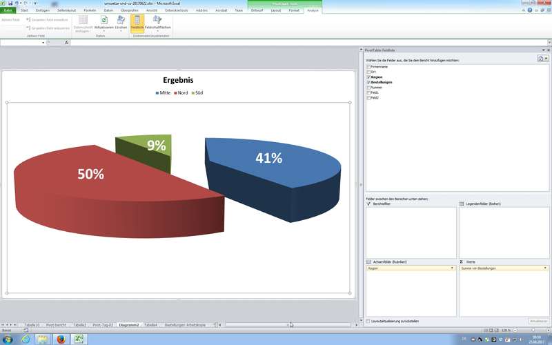Check the Ort field checkbox
This screenshot has height=345, width=552.
[x=368, y=72]
